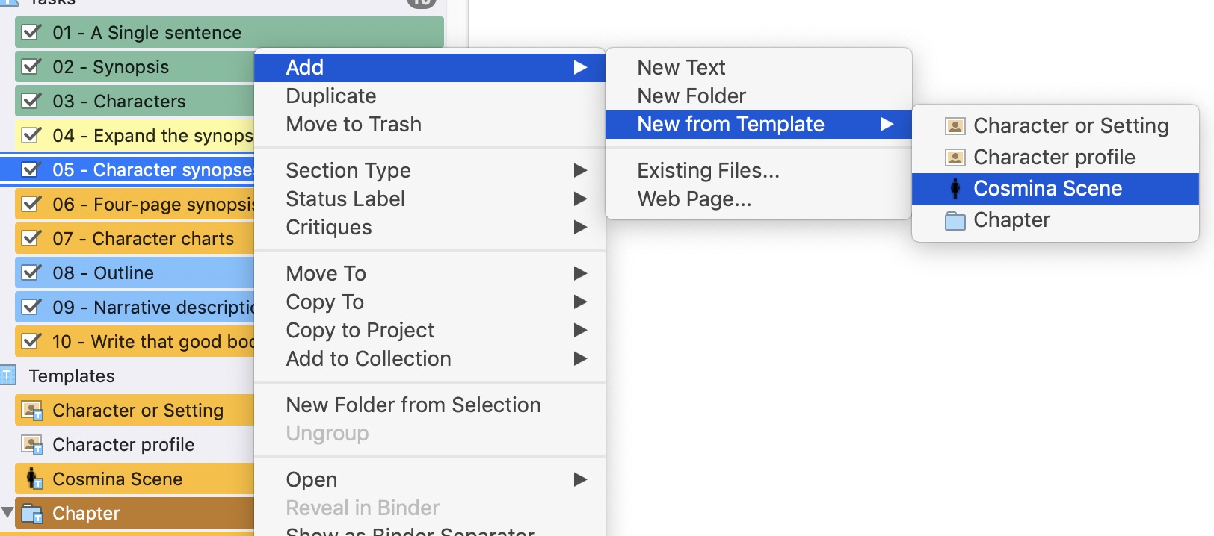This screenshot has width=1214, height=536.
Task: Click the Cosmina Scene template icon in binder
Action: point(33,479)
